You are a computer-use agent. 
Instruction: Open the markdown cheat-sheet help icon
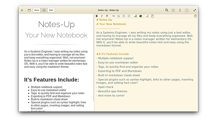(x=195, y=16)
